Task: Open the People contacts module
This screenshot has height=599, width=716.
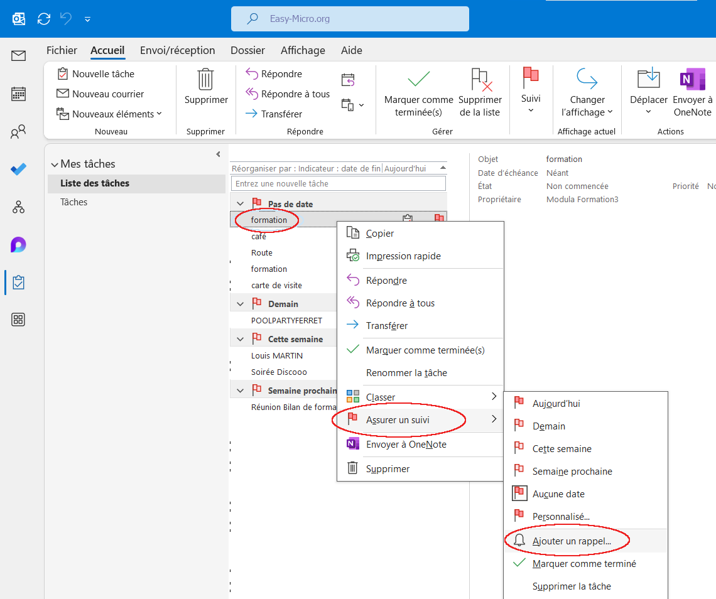Action: tap(18, 132)
